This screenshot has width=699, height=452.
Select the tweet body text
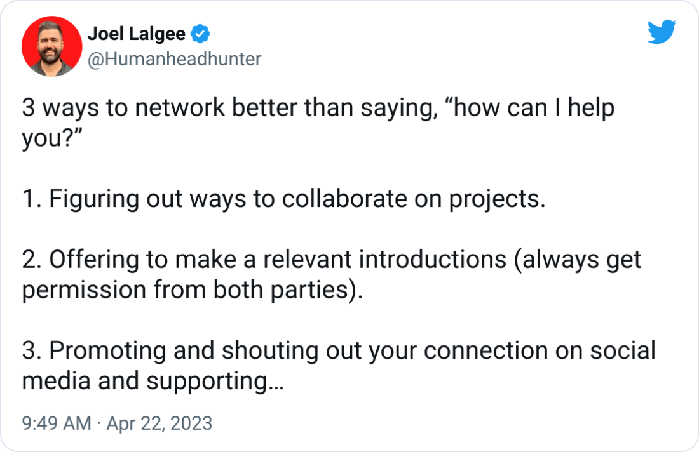[x=318, y=241]
